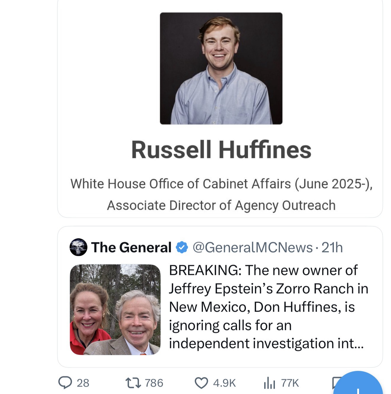Image resolution: width=391 pixels, height=394 pixels.
Task: Tap the reply speech bubble icon
Action: coord(65,383)
